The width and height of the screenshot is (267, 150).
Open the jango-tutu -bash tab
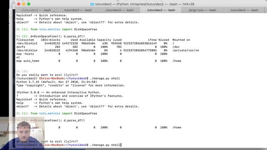click(202, 10)
